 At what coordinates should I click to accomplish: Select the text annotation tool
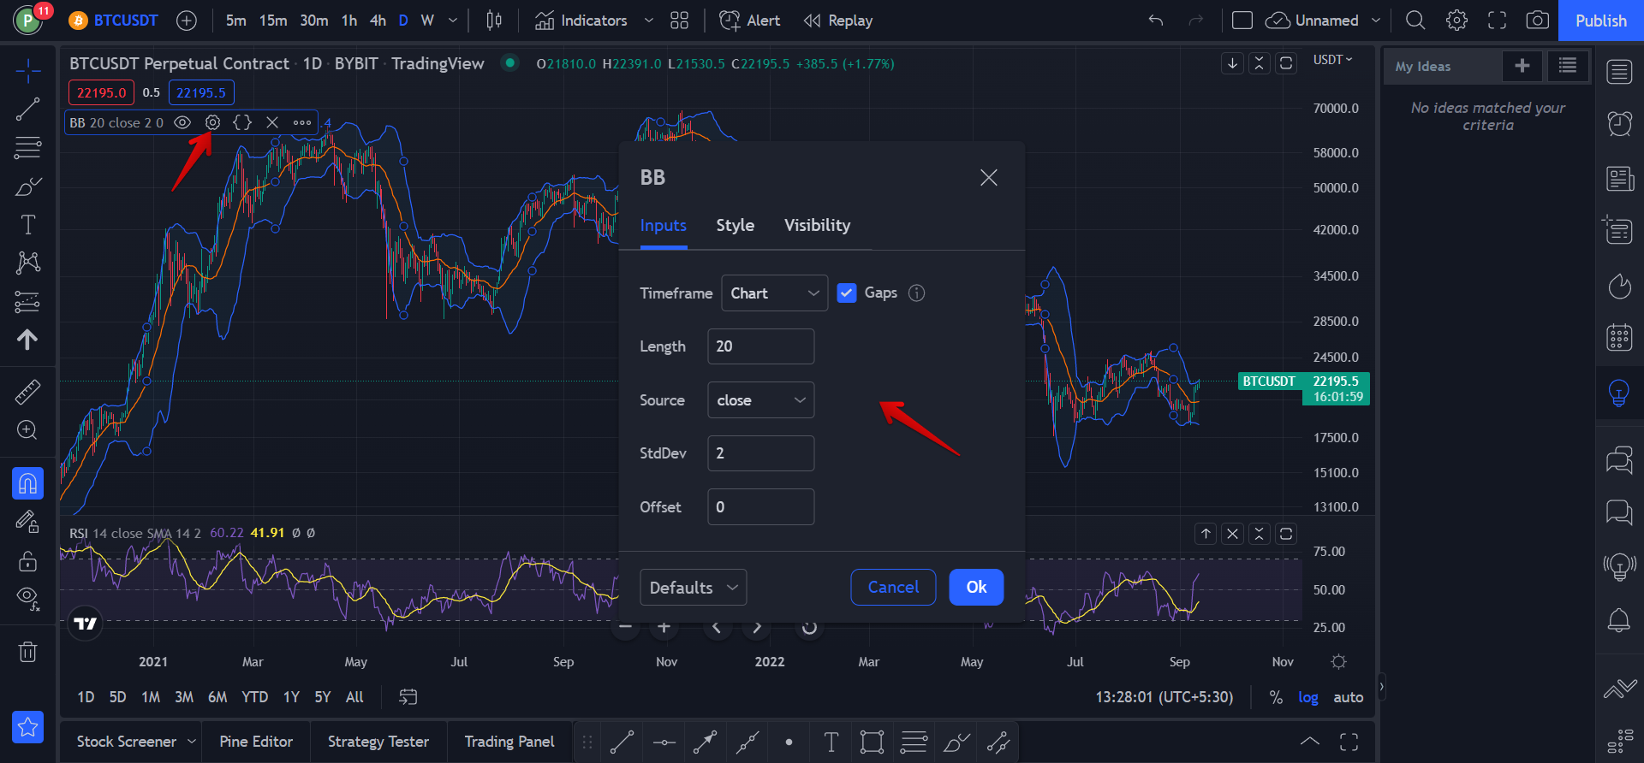pyautogui.click(x=27, y=224)
